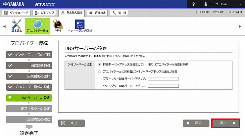
Task: Click the dashboard grid icon on ダッシュボード tab
Action: point(6,13)
